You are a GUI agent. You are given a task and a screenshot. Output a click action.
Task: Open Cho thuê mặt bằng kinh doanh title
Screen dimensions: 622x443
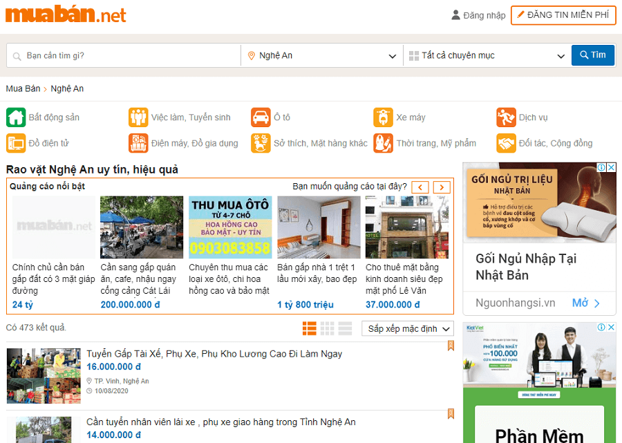pos(404,279)
